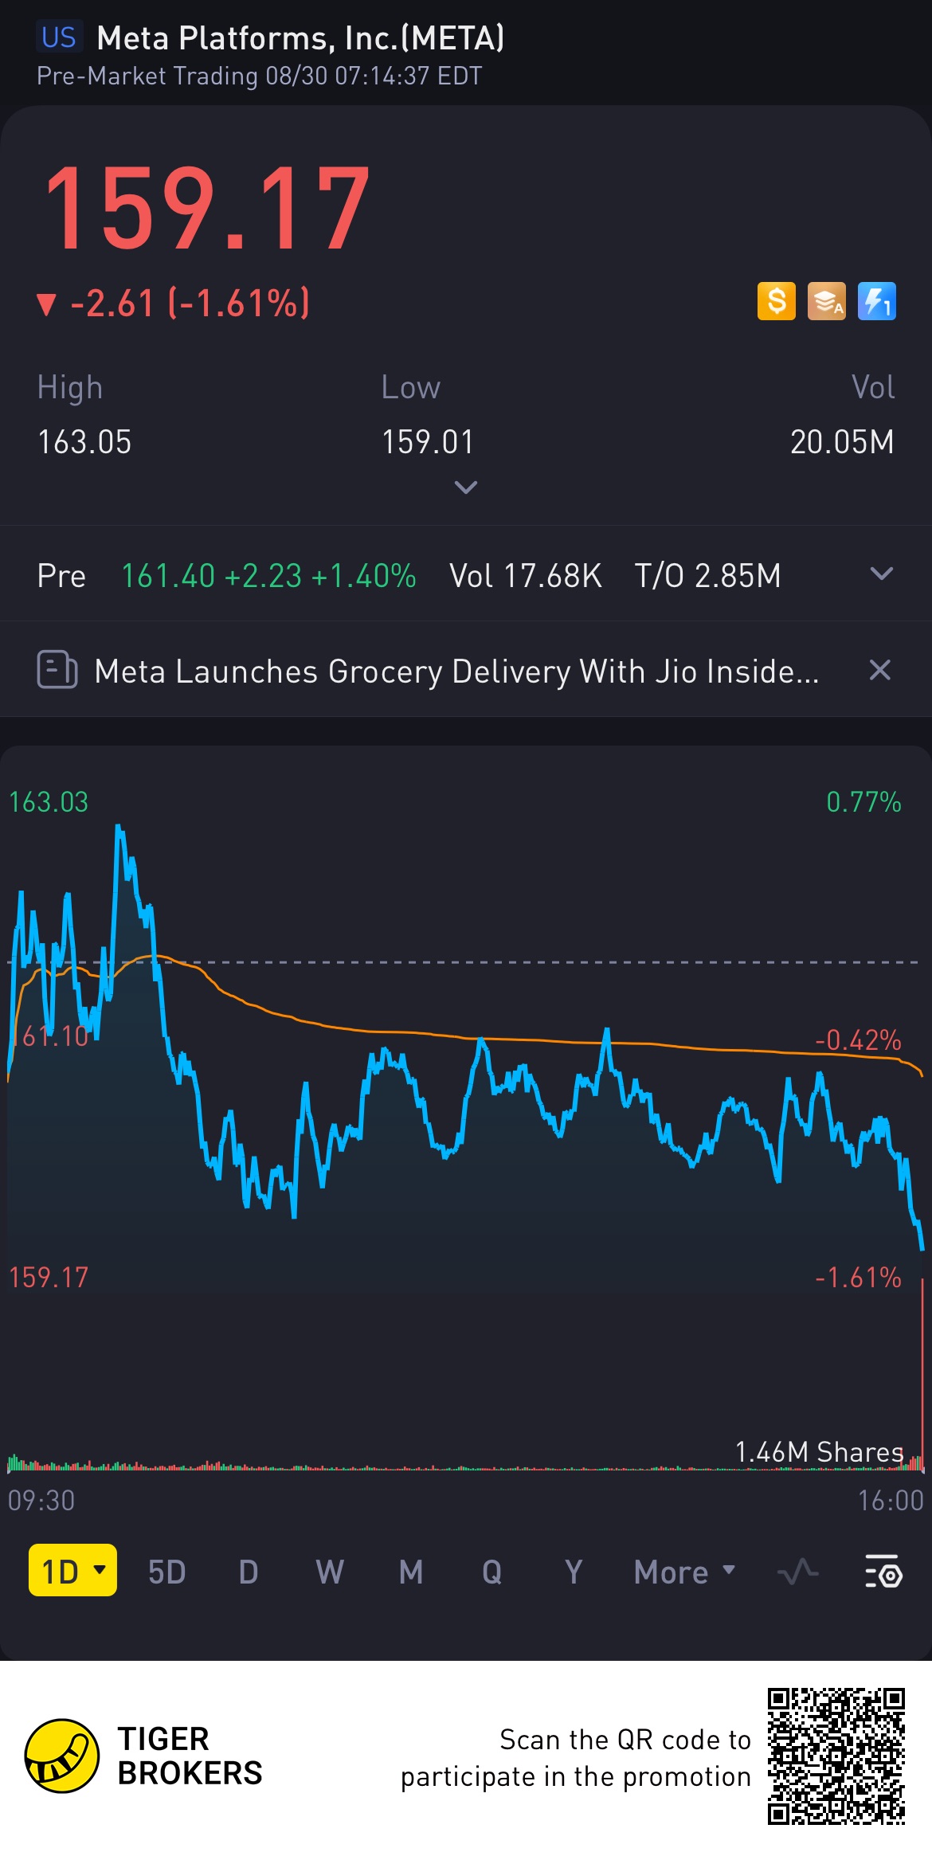This screenshot has width=932, height=1852.
Task: Switch to the W weekly chart tab
Action: coord(330,1572)
